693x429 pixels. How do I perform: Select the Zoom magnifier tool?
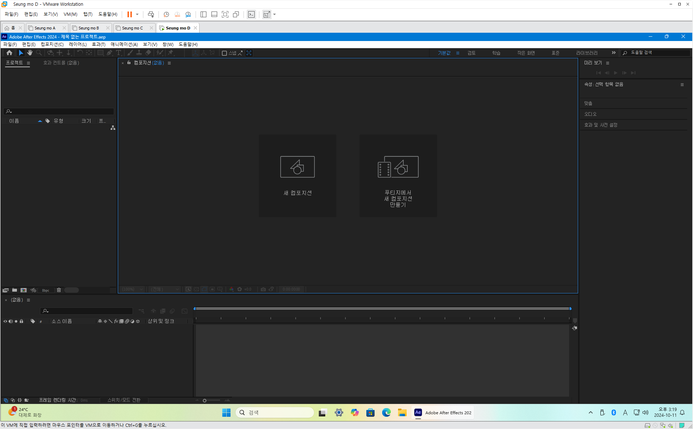(x=39, y=53)
